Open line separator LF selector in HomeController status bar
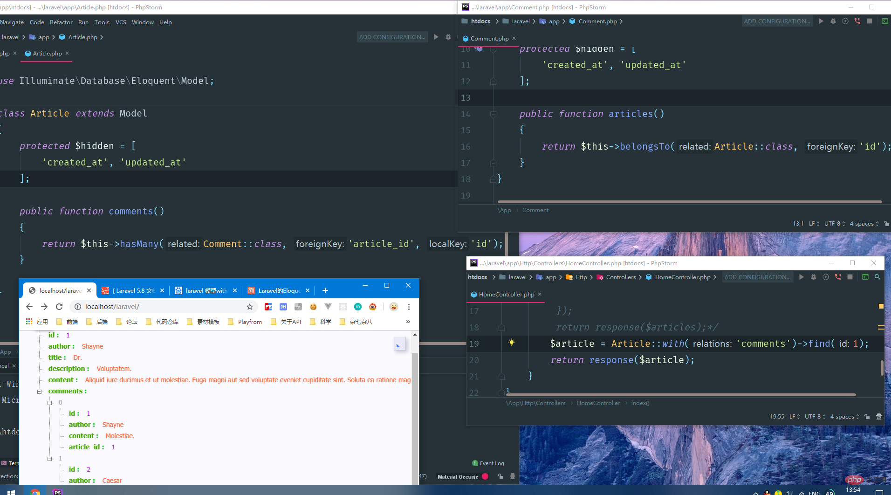The height and width of the screenshot is (495, 891). [795, 417]
